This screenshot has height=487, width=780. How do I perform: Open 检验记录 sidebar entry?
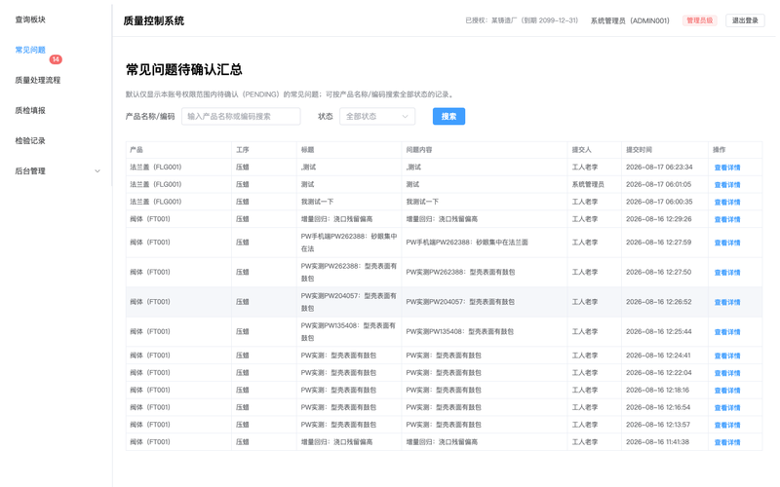pos(30,140)
